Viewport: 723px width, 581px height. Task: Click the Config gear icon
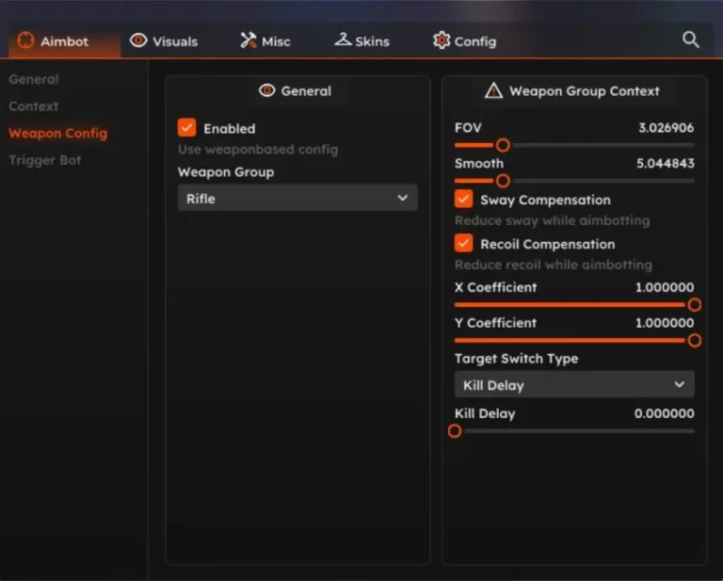coord(442,40)
